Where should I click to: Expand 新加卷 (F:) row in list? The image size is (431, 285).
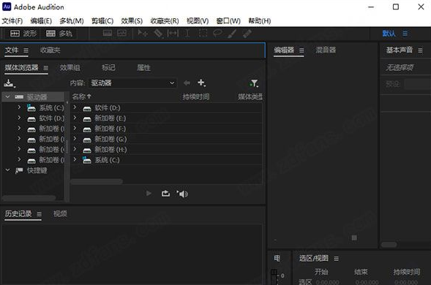coord(75,128)
